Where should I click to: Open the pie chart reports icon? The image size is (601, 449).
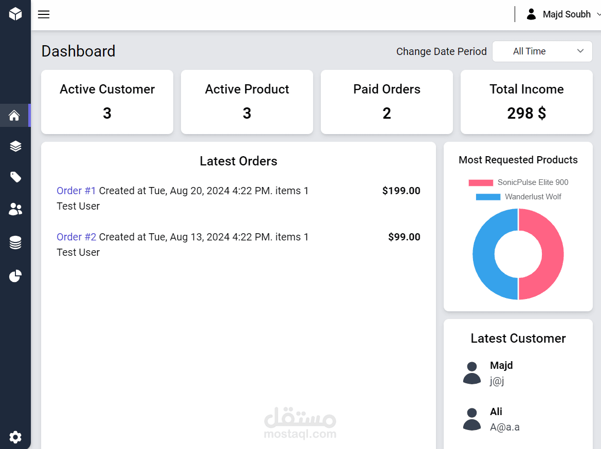(x=15, y=276)
